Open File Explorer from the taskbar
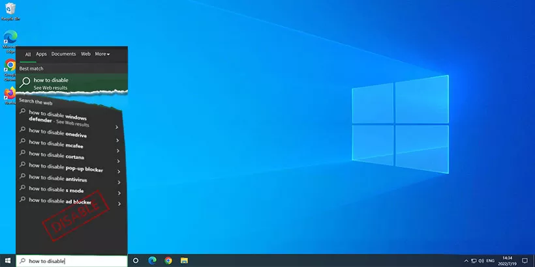Viewport: 535px width, 267px height. 184,260
